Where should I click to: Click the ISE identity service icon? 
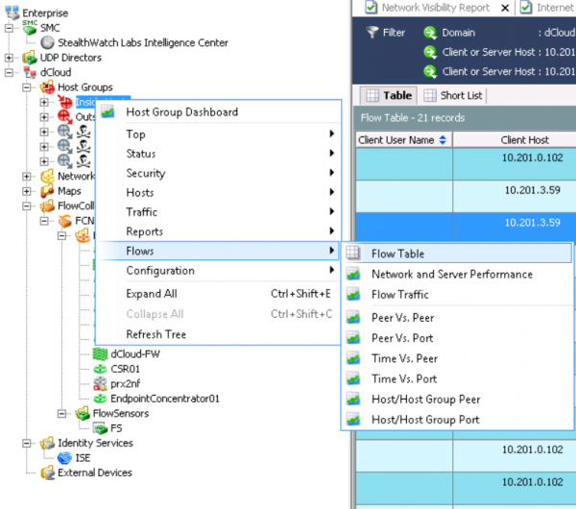(x=63, y=458)
